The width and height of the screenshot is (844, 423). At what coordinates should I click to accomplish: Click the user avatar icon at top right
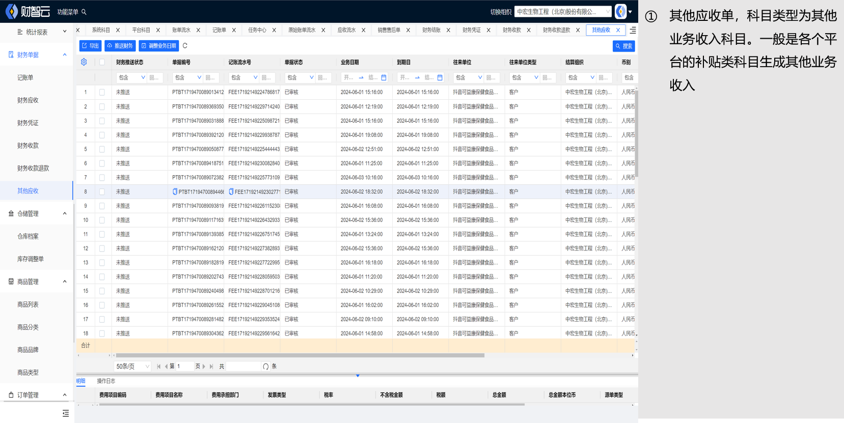click(x=620, y=12)
